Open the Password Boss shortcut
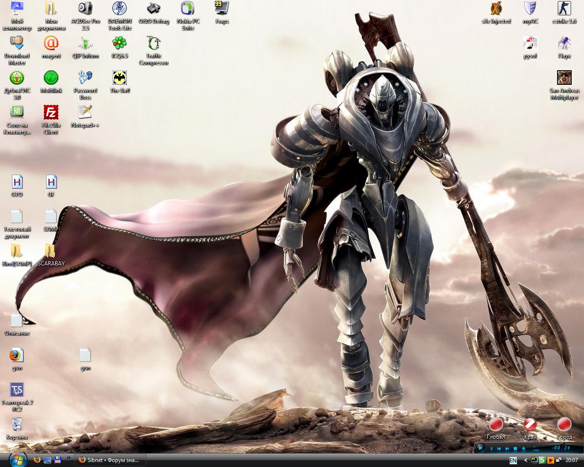584x467 pixels. pyautogui.click(x=85, y=85)
